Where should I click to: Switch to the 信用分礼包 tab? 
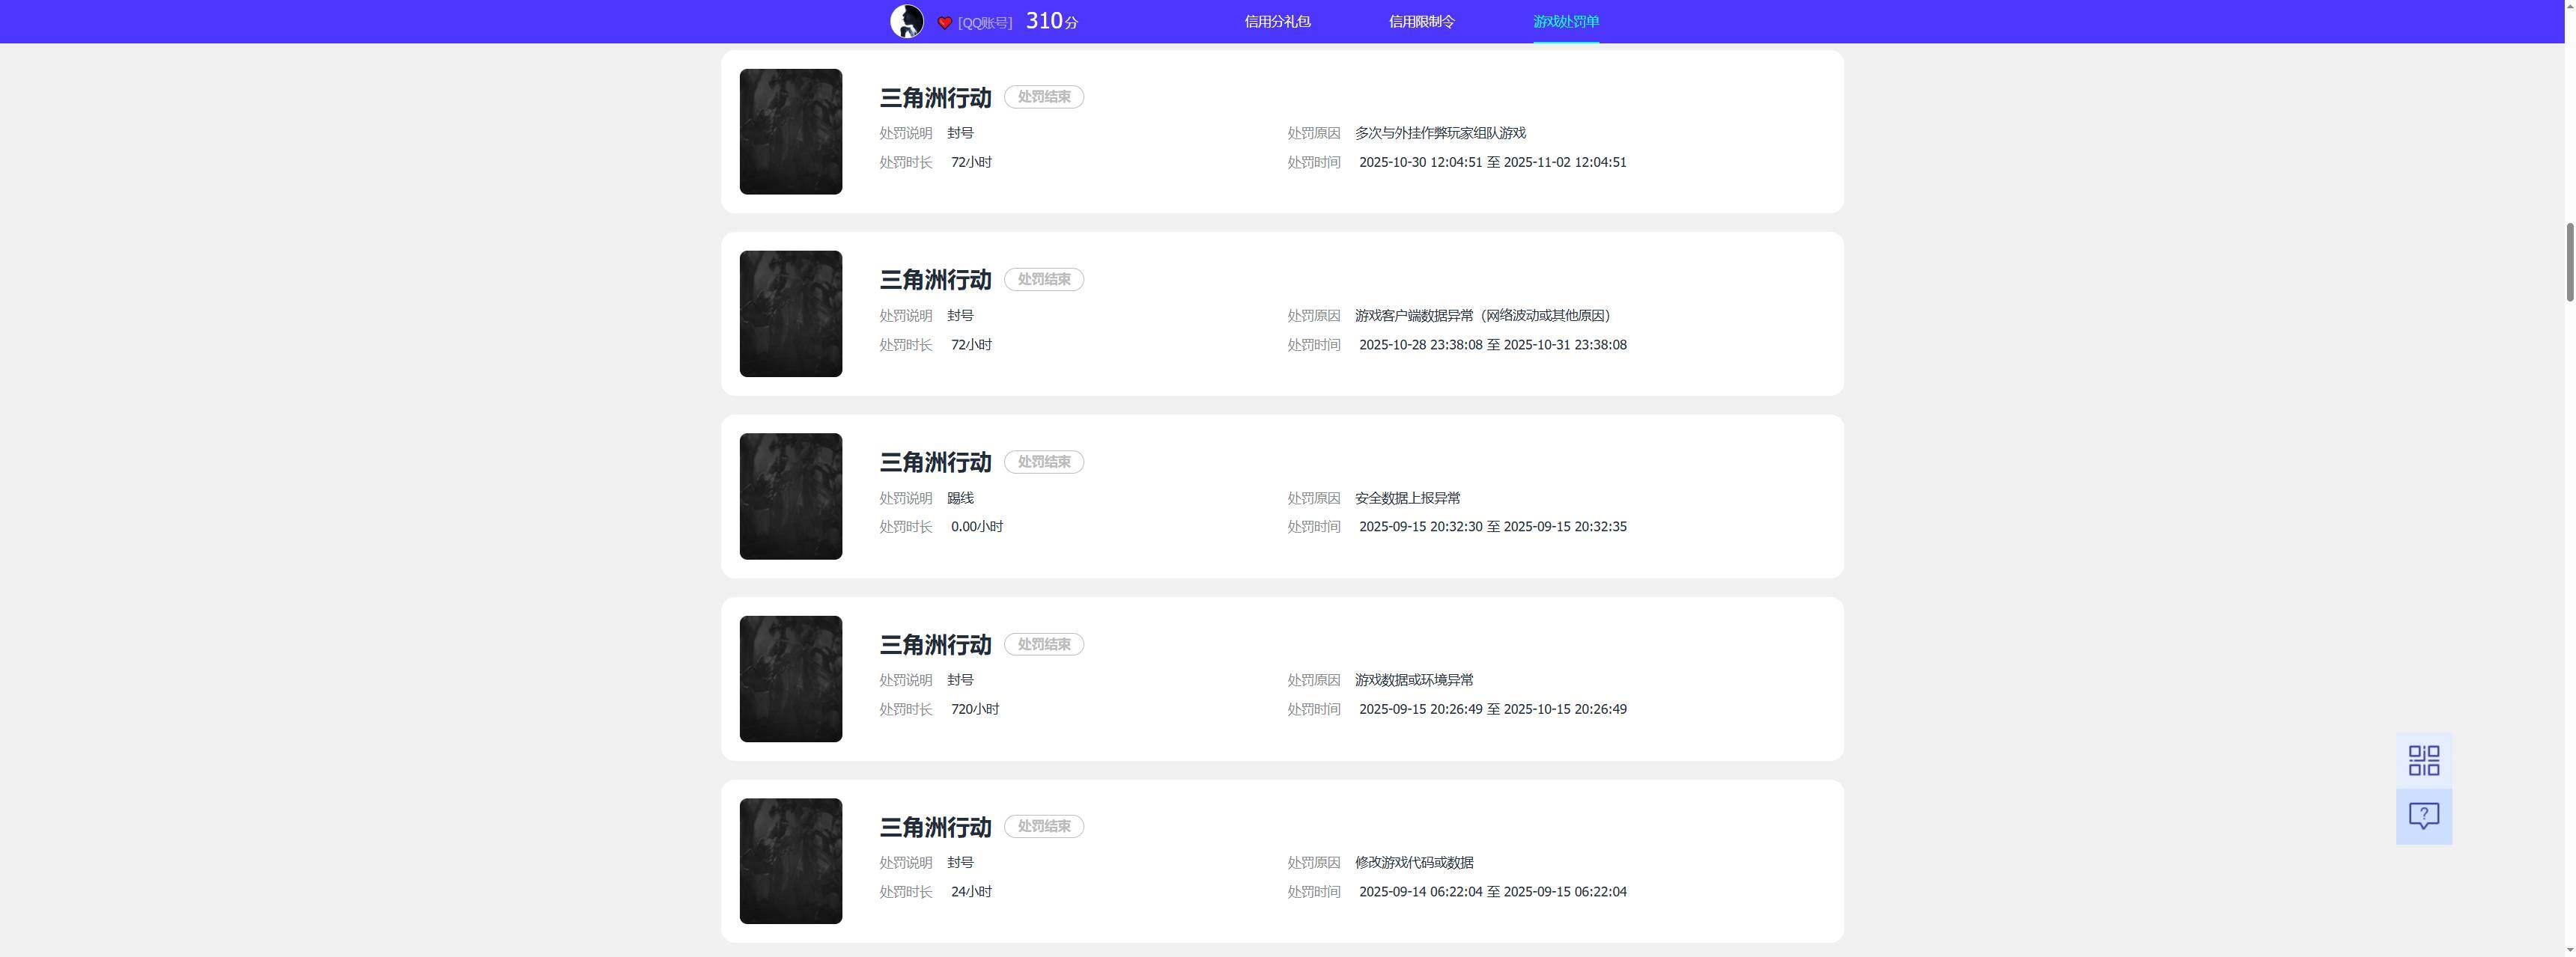1277,21
